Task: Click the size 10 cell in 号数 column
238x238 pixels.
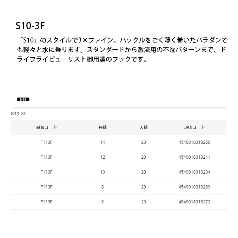Action: tap(102, 172)
